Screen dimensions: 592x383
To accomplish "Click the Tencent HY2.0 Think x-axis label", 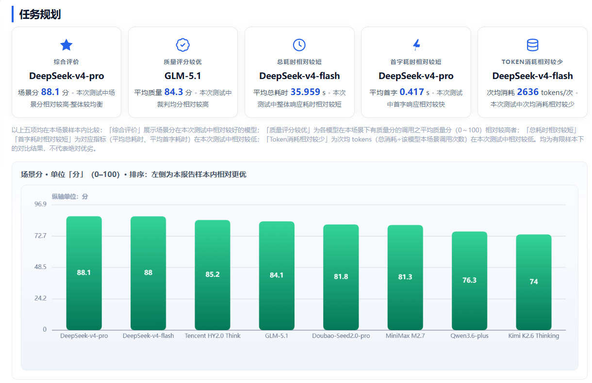I will [213, 335].
